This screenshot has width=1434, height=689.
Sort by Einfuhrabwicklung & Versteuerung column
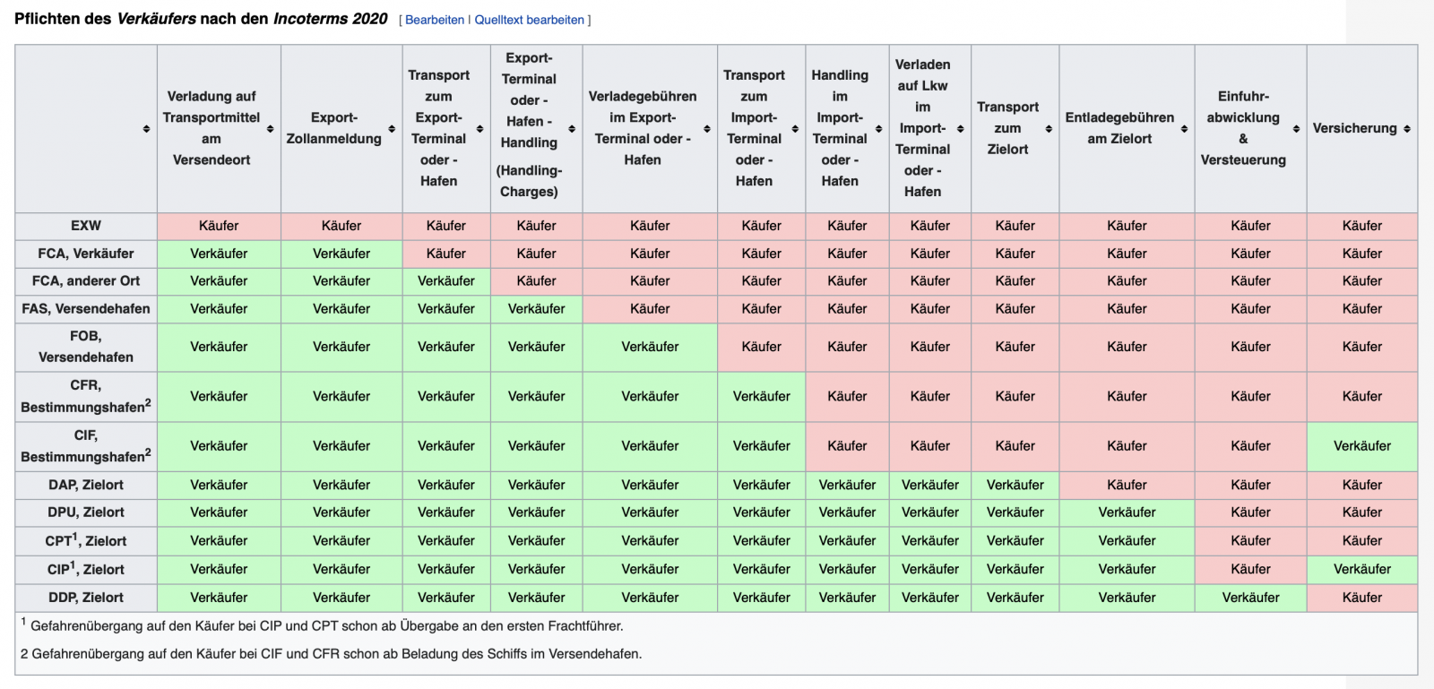[1296, 129]
